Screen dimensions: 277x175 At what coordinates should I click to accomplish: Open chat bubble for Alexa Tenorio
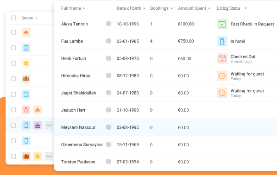(x=108, y=24)
